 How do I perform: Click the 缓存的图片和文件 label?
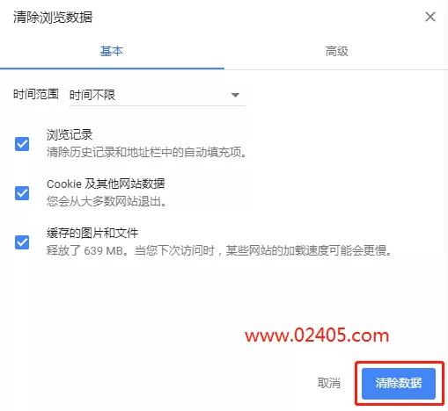[x=92, y=233]
